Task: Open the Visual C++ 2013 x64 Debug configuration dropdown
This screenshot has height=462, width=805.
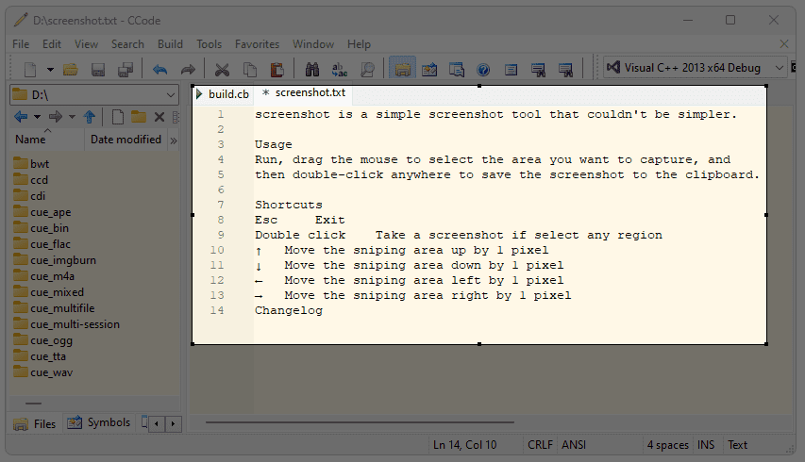Action: click(x=696, y=68)
